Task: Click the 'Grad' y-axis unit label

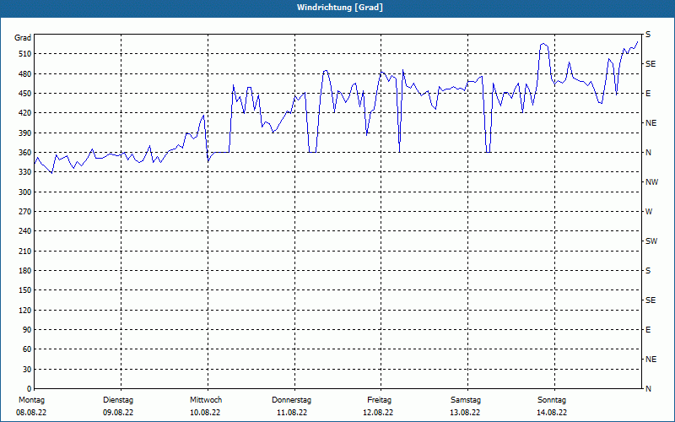Action: [x=23, y=38]
